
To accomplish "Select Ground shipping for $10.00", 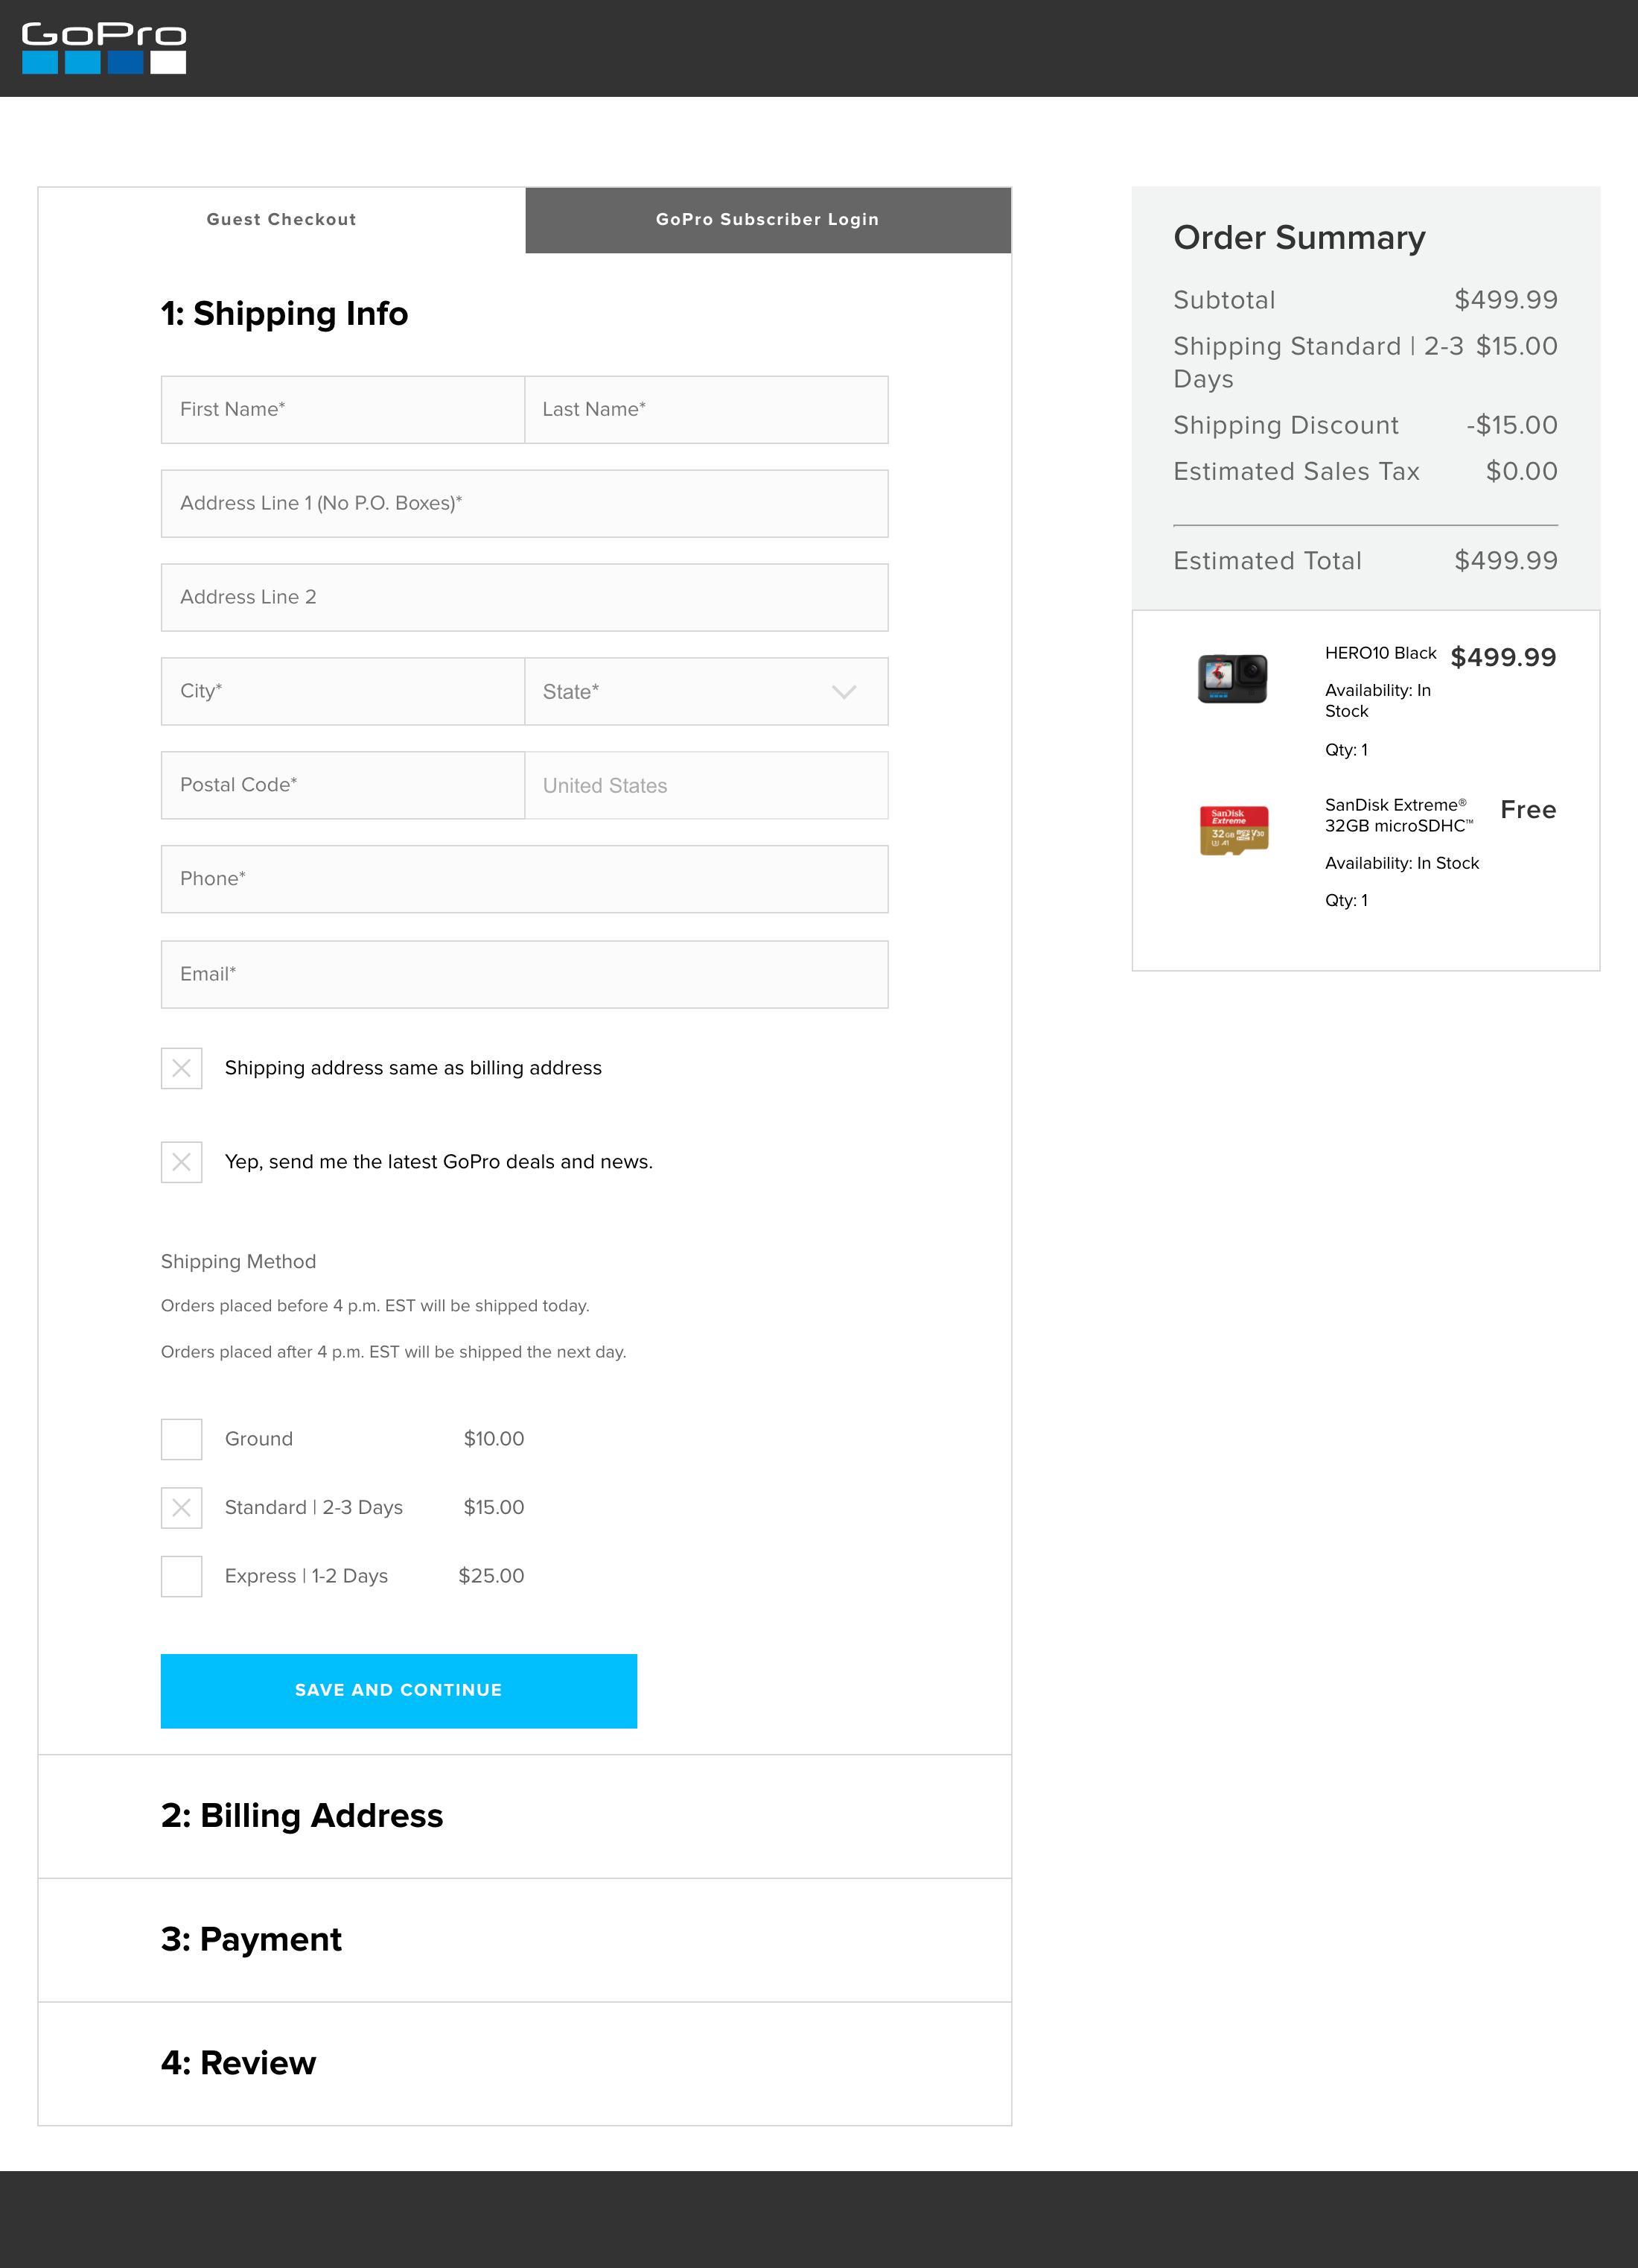I will (181, 1439).
